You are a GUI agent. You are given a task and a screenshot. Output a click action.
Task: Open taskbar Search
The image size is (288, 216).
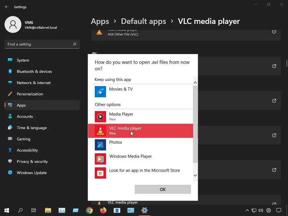tap(20, 210)
